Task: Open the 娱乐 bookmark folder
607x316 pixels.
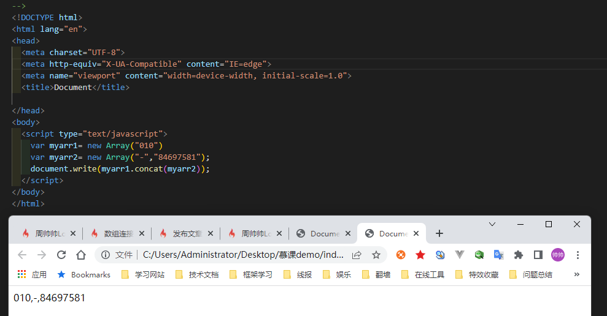Action: 337,275
